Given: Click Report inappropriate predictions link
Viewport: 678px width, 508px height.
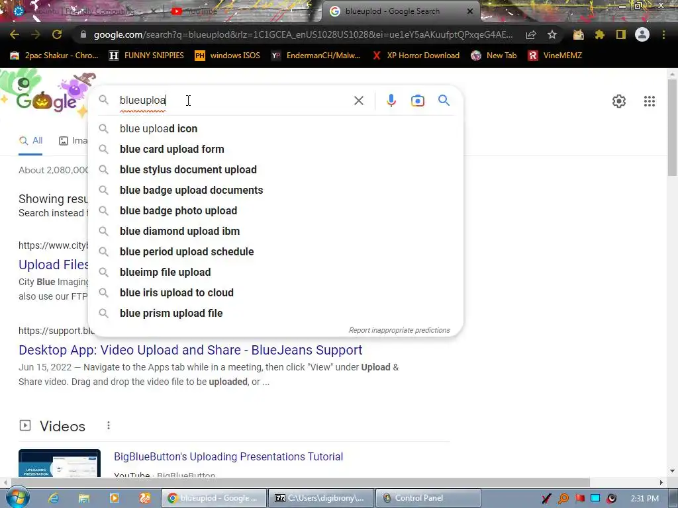Looking at the screenshot, I should coord(399,331).
